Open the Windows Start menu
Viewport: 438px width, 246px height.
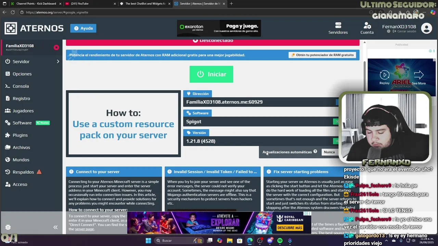coord(148,241)
